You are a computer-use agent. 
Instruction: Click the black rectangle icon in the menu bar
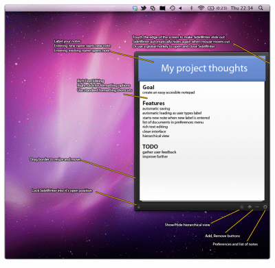[x=162, y=8]
